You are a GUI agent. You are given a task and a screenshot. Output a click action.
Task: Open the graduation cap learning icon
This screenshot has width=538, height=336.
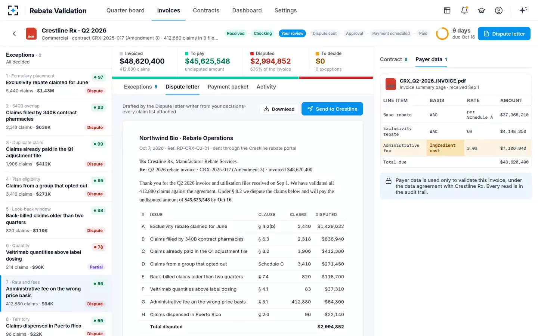point(482,10)
